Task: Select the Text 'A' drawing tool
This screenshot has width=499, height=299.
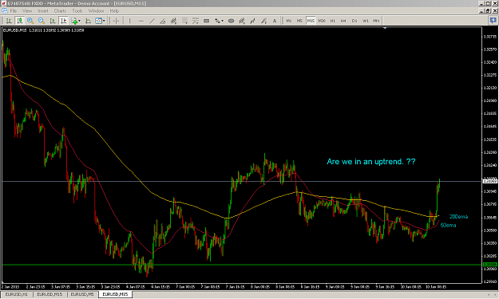Action: pyautogui.click(x=275, y=21)
